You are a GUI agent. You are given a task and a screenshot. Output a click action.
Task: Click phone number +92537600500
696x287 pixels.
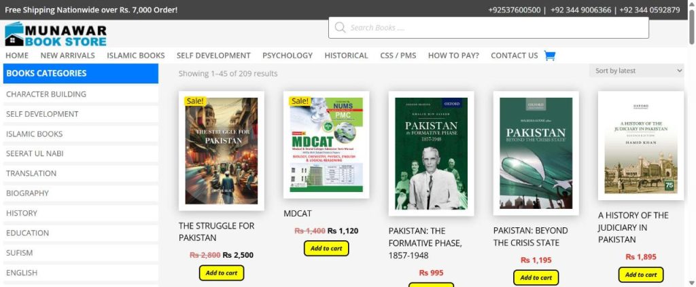pyautogui.click(x=514, y=9)
